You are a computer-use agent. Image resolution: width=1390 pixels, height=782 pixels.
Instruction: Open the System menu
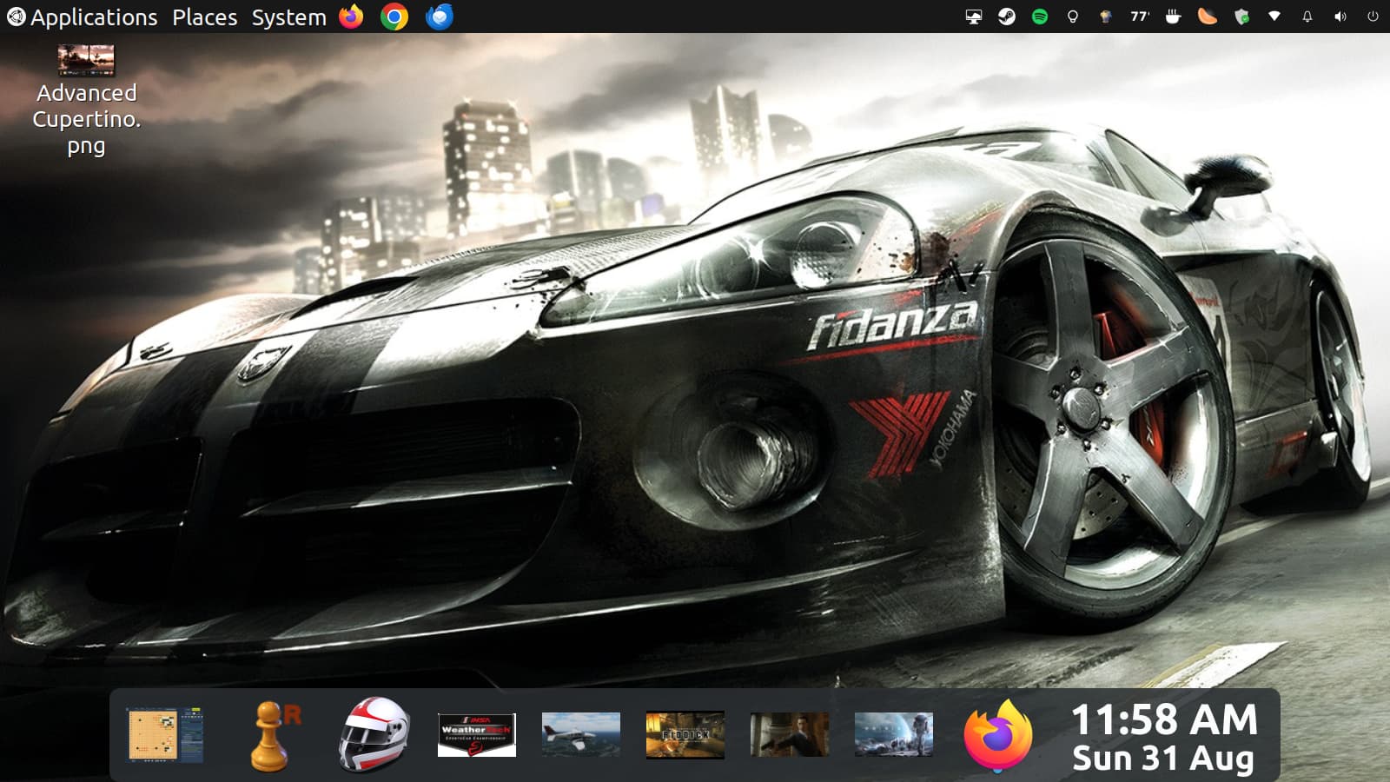point(288,17)
